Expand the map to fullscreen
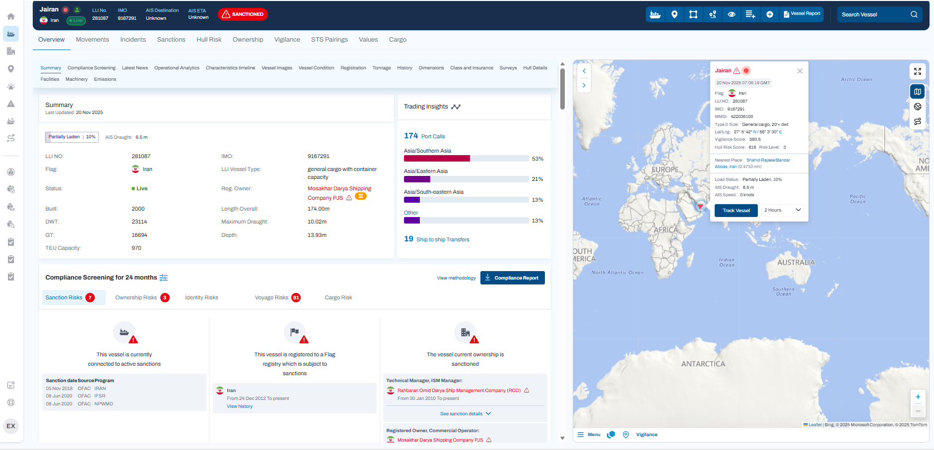Viewport: 934px width, 450px height. [x=918, y=71]
